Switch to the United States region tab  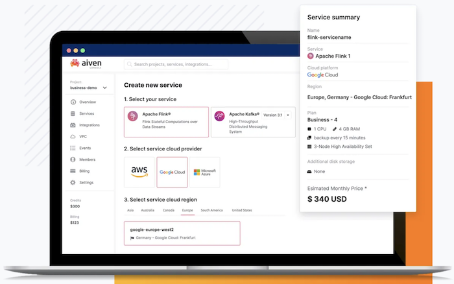coord(242,210)
